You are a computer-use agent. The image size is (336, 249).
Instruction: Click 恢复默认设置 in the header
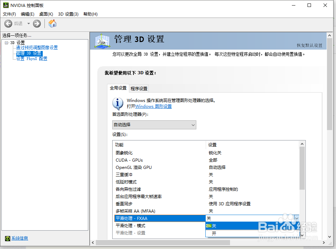(310, 45)
